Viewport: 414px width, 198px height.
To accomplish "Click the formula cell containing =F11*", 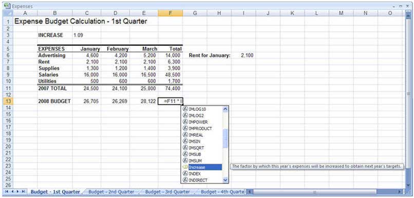I will click(171, 101).
